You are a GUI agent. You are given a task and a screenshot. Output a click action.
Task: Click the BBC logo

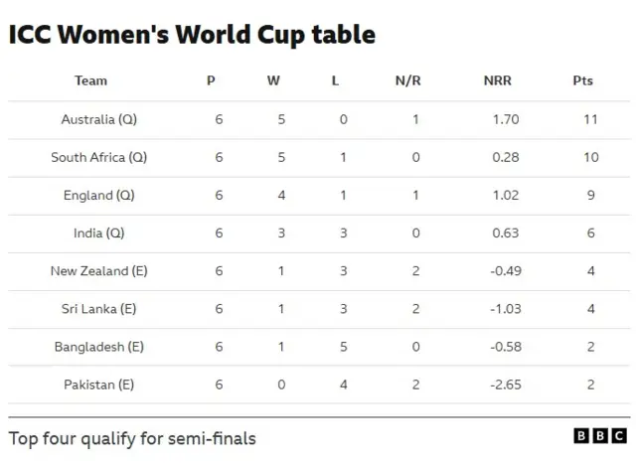tap(600, 436)
